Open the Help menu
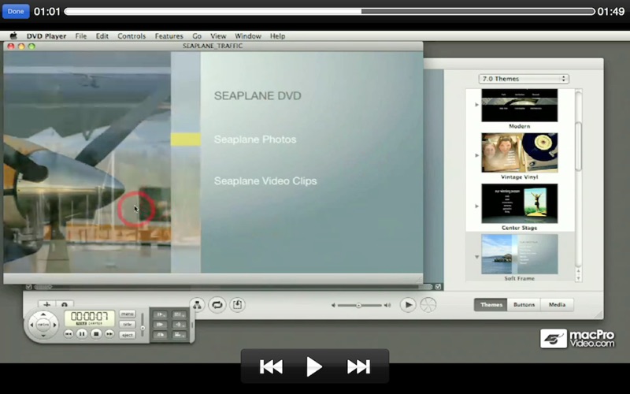The width and height of the screenshot is (630, 394). click(277, 36)
